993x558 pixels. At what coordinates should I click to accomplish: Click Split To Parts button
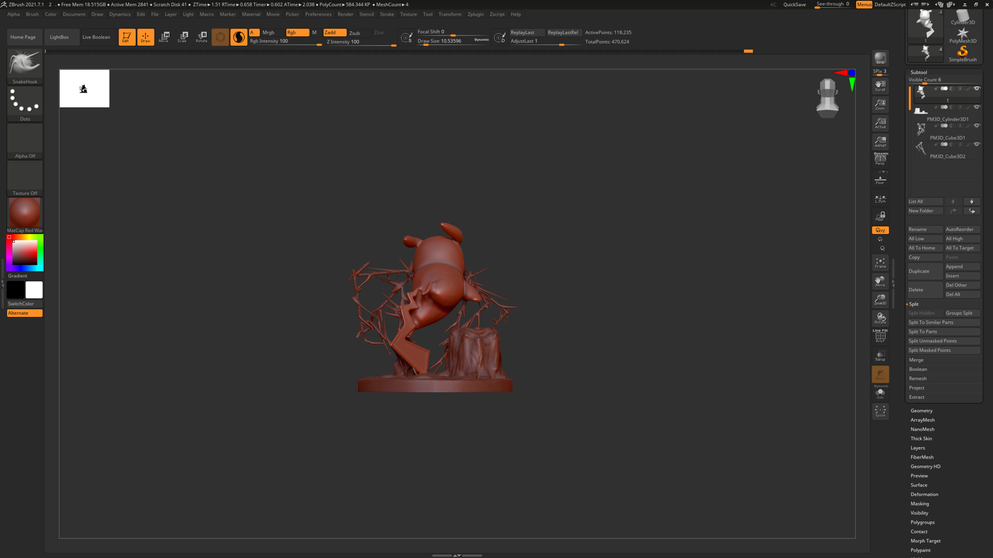[944, 331]
